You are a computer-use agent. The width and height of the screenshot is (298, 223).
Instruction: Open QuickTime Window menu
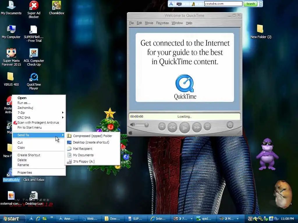177,23
